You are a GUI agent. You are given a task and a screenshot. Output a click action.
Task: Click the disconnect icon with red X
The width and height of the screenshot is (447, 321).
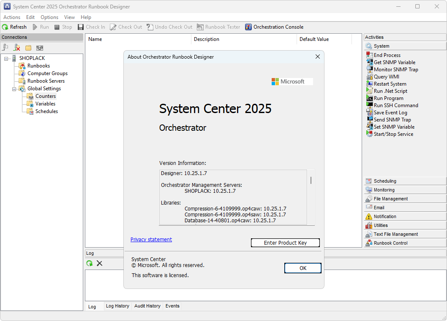click(x=17, y=48)
